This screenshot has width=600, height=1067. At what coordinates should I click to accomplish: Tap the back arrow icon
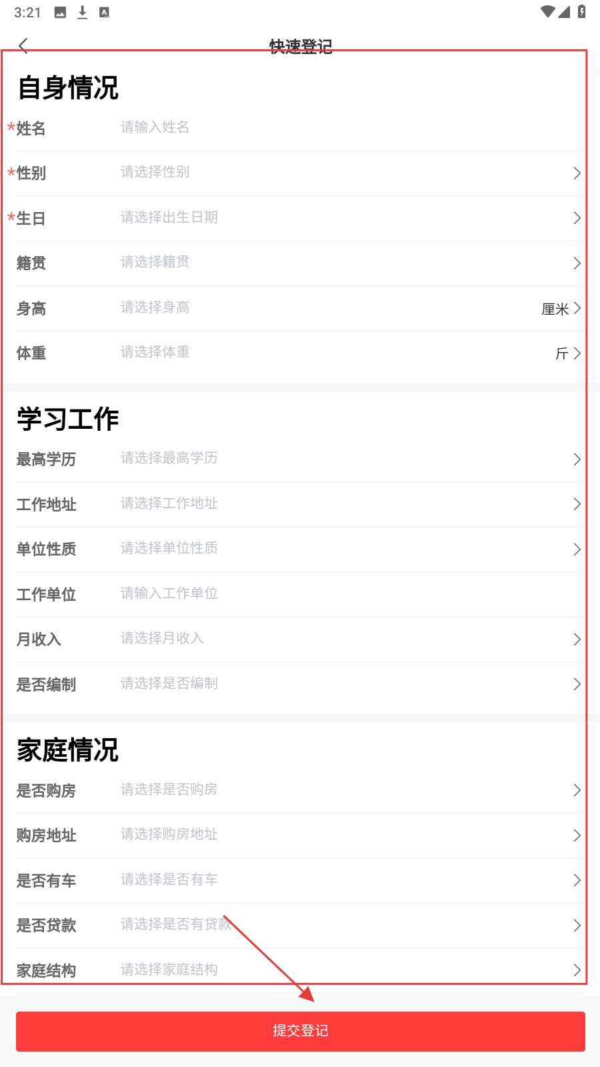[x=24, y=45]
